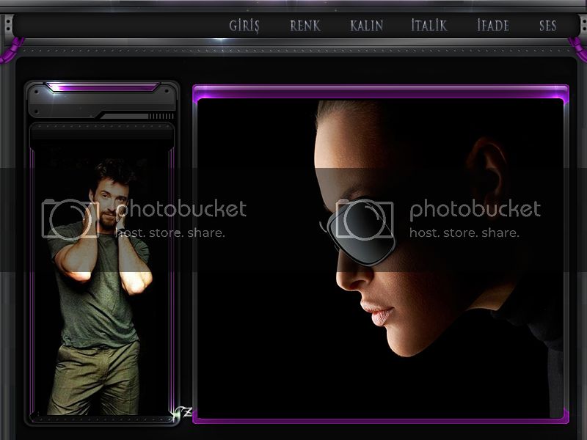Open the İFADE emoticon menu
The width and height of the screenshot is (587, 440).
click(492, 26)
